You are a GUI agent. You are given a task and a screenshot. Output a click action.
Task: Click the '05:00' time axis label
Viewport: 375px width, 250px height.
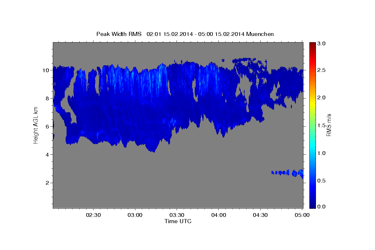[x=302, y=215]
